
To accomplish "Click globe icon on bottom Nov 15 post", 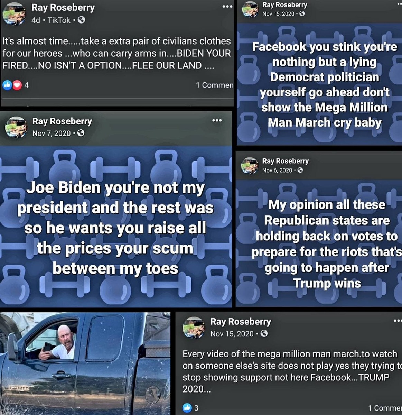I will (x=264, y=334).
